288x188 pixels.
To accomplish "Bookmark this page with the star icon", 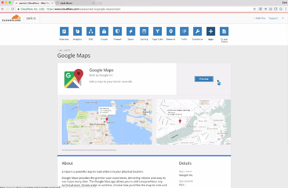I will [x=254, y=9].
